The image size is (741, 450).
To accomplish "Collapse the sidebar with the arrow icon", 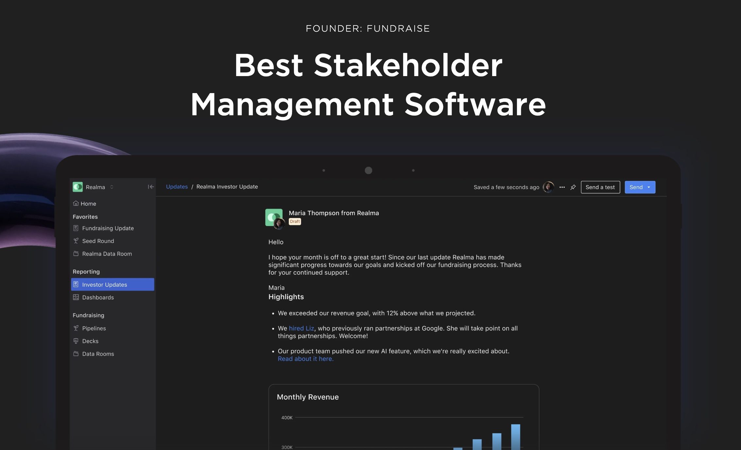I will (150, 187).
